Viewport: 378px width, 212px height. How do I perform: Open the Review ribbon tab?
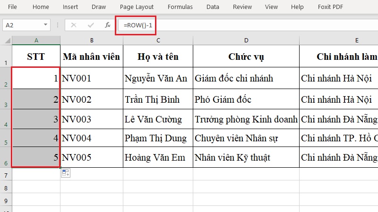pos(242,7)
